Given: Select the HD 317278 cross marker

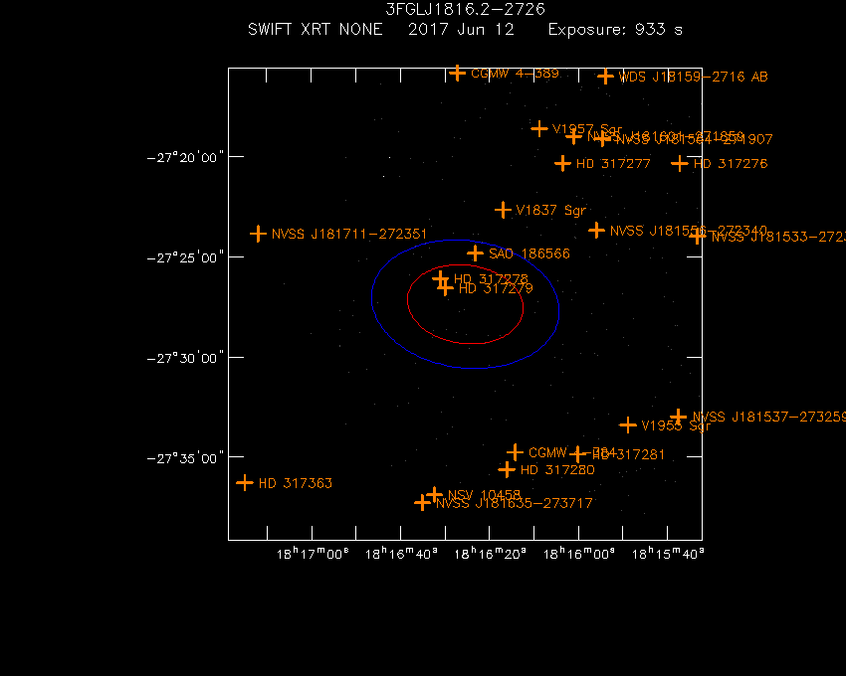Looking at the screenshot, I should tap(440, 278).
